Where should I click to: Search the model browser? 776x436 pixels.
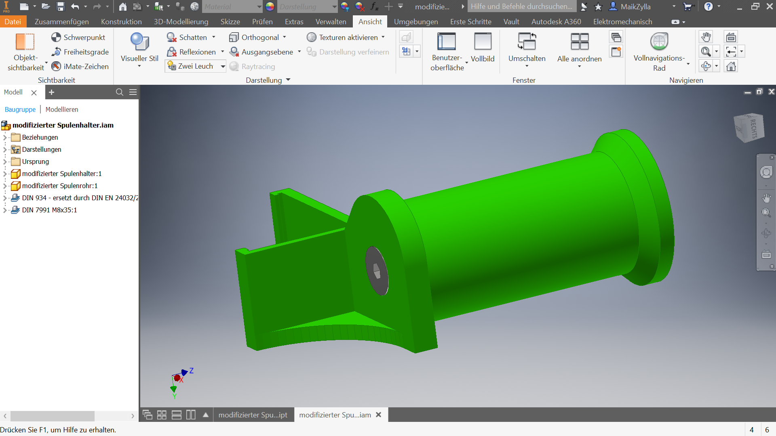119,92
